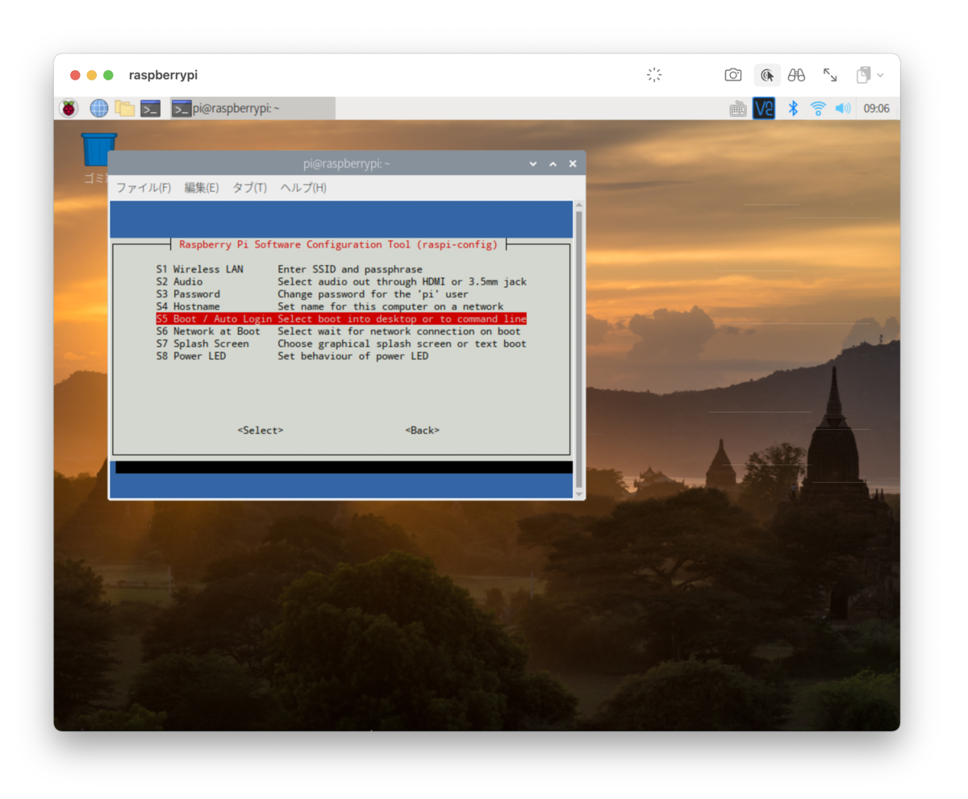
Task: Select S3 Password option
Action: 341,294
